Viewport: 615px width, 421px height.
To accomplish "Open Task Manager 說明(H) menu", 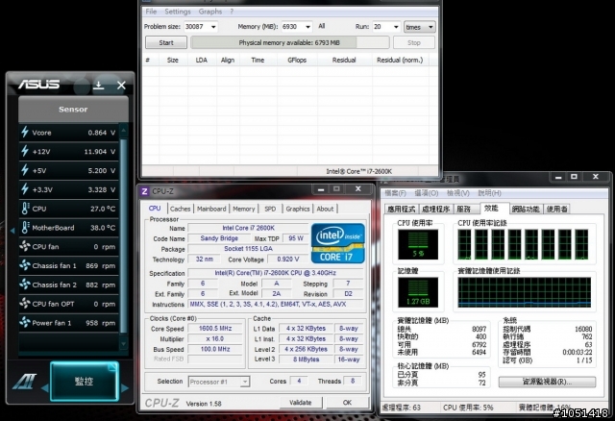I will click(489, 193).
